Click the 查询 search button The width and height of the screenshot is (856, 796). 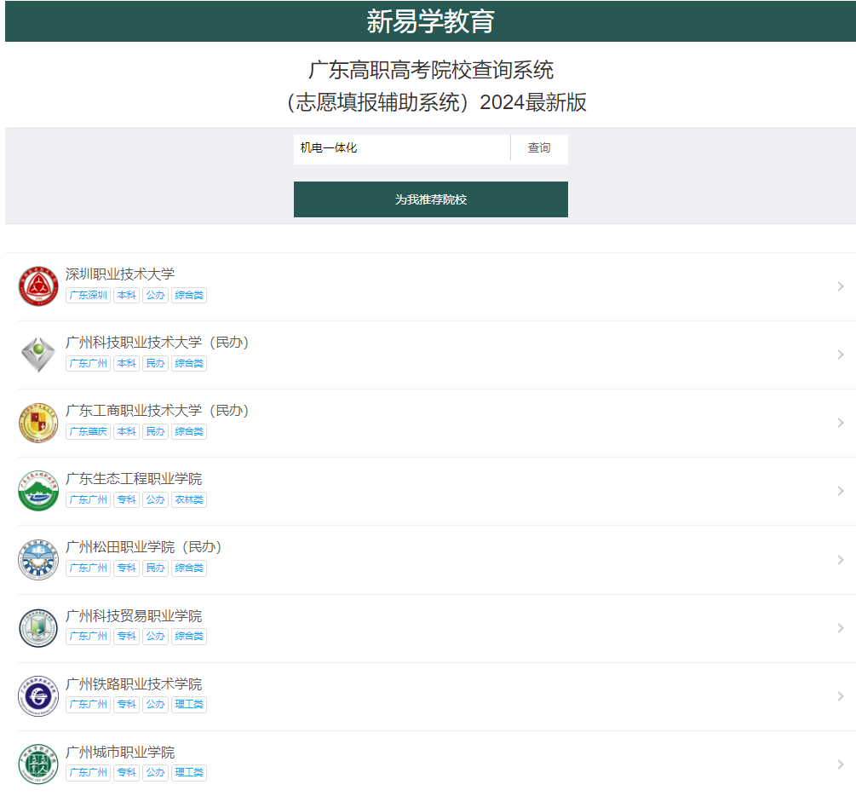coord(539,148)
